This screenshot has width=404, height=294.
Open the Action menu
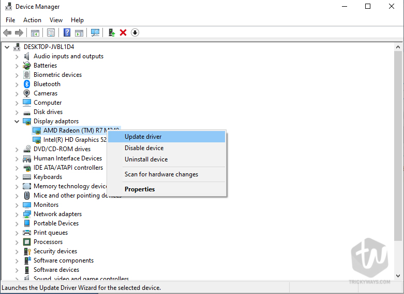point(32,20)
